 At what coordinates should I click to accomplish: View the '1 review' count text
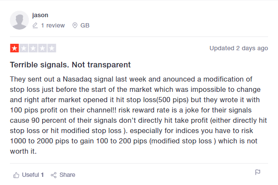click(x=53, y=25)
